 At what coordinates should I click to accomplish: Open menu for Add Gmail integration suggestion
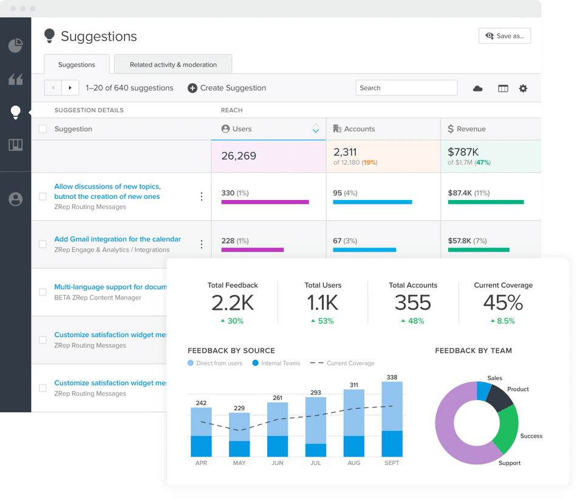tap(202, 244)
